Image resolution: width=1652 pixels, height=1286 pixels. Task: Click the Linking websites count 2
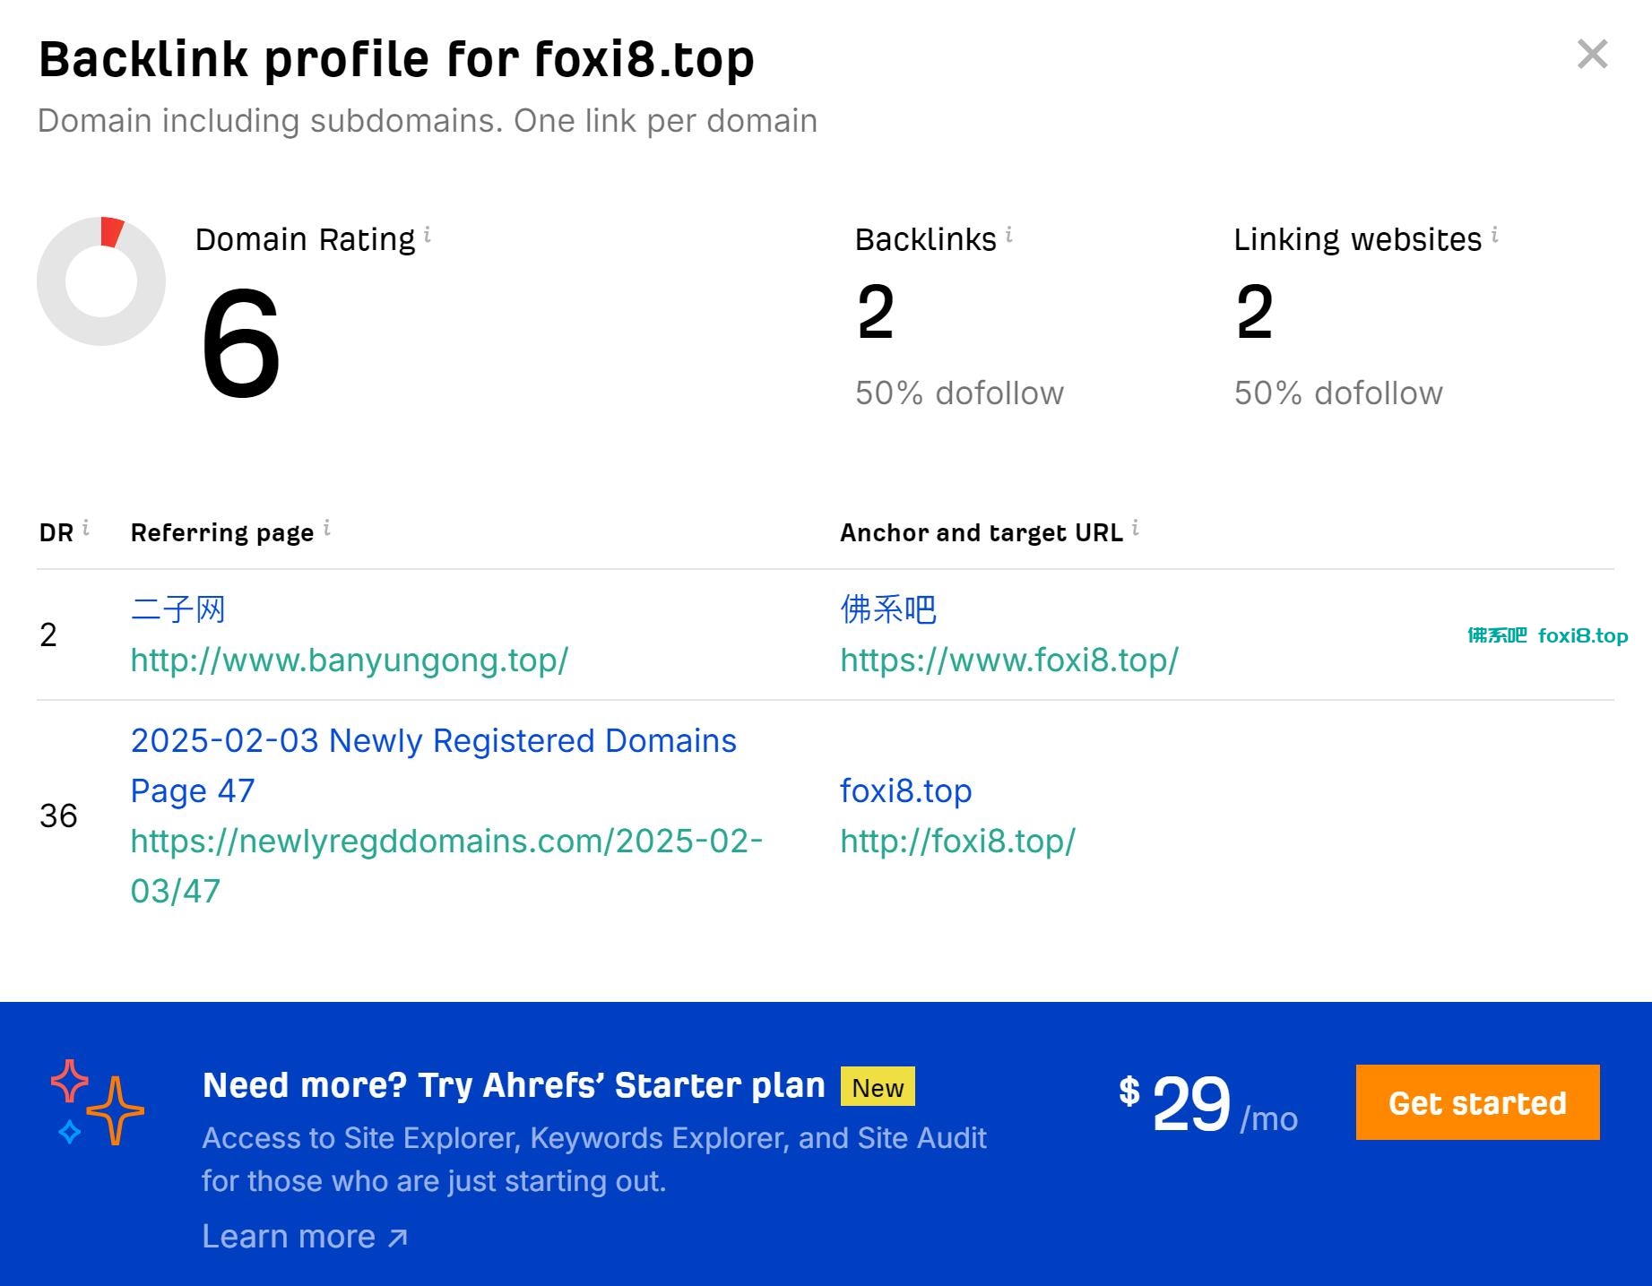click(x=1254, y=312)
